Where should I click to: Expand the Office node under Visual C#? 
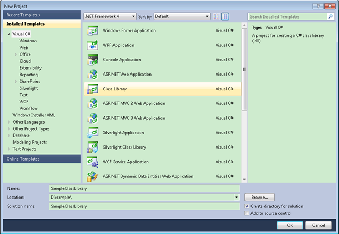point(16,54)
